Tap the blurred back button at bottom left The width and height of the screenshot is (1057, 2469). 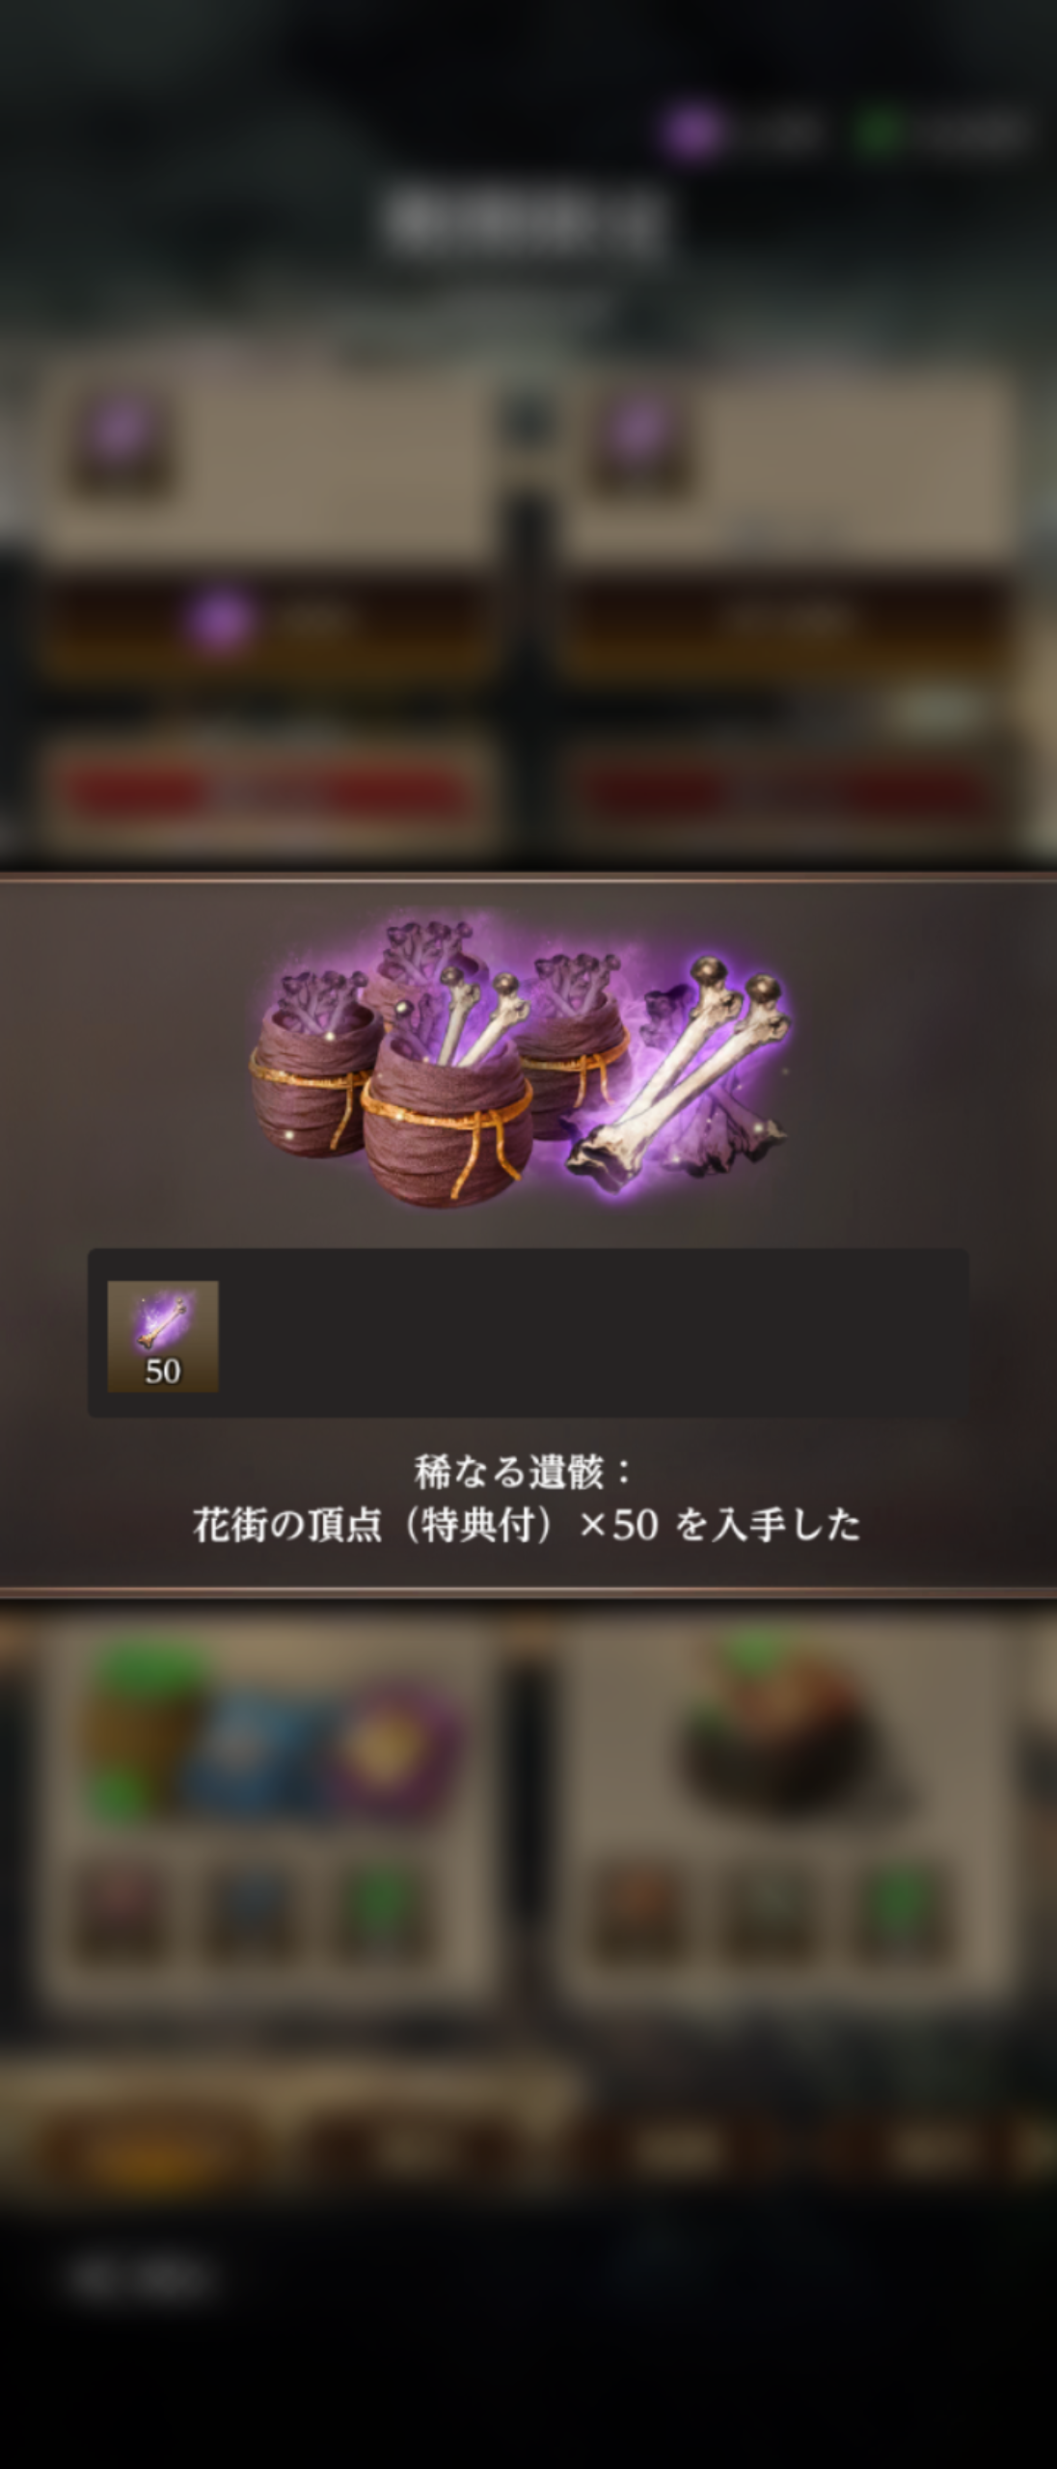pyautogui.click(x=143, y=2280)
